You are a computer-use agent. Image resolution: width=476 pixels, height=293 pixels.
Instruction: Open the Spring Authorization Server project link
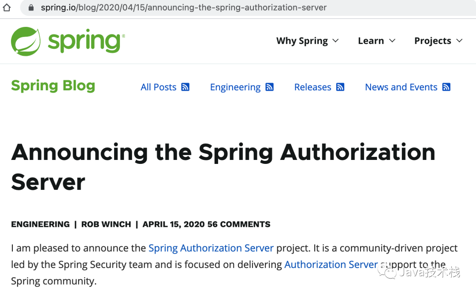(x=211, y=248)
